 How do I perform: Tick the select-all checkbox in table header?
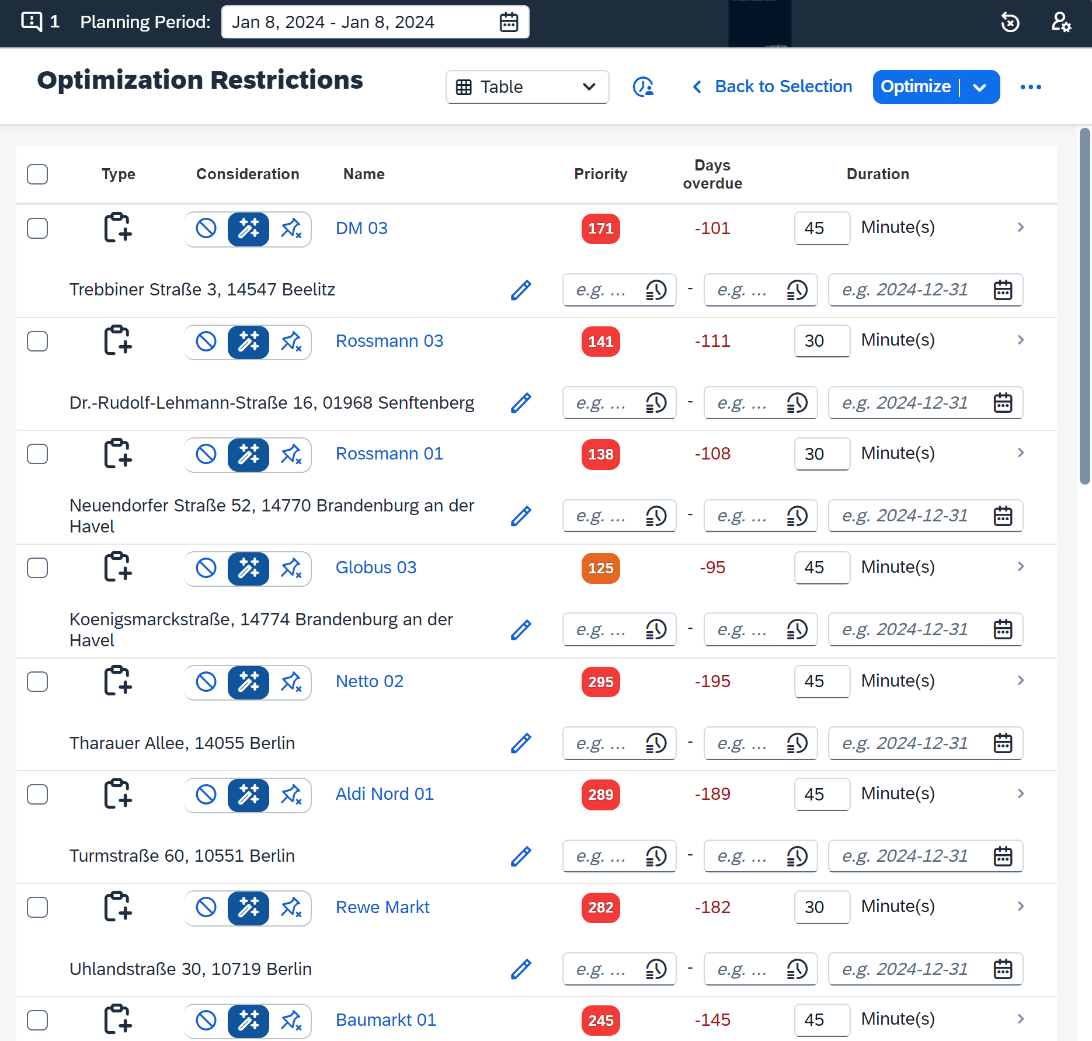tap(37, 174)
